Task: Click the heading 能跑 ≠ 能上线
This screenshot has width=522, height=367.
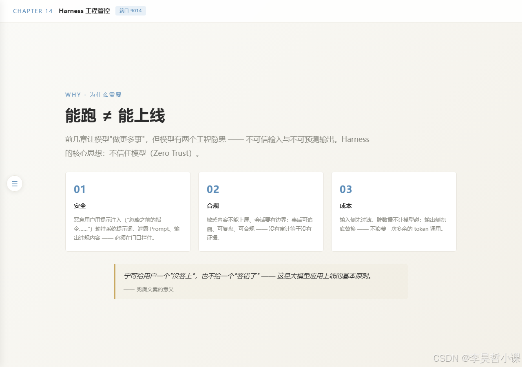Action: coord(115,116)
